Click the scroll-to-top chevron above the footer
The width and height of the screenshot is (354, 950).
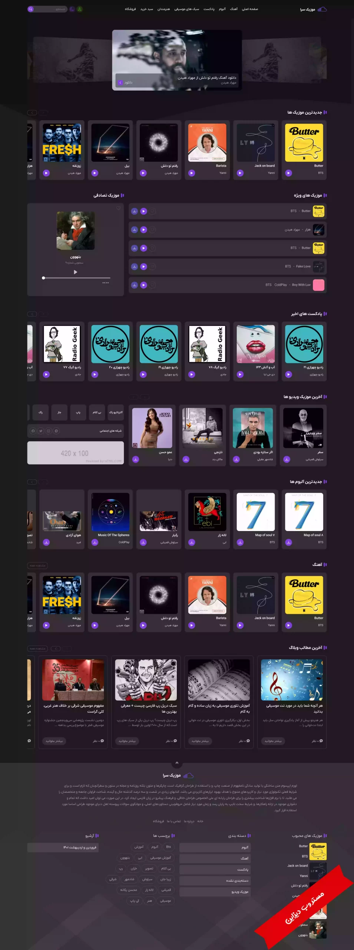(177, 763)
